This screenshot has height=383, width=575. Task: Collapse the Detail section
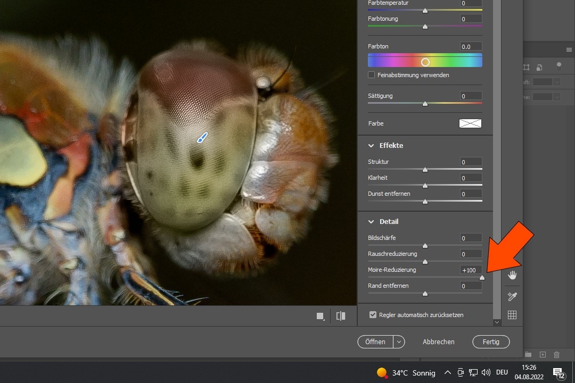point(371,222)
